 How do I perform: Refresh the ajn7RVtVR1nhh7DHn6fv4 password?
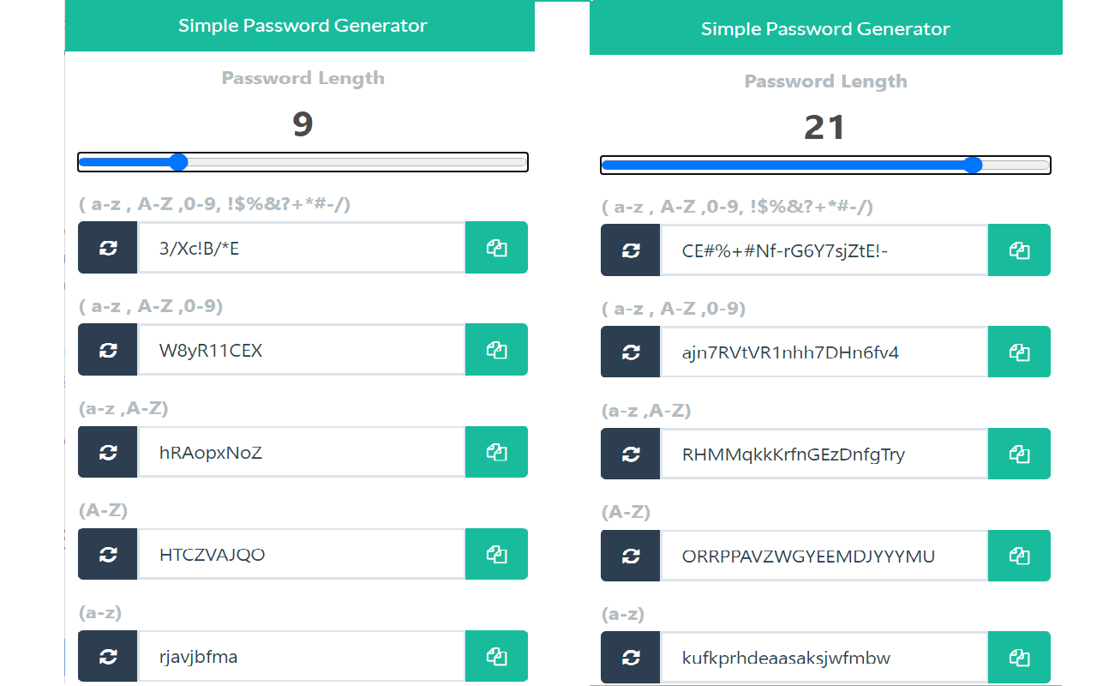(631, 352)
